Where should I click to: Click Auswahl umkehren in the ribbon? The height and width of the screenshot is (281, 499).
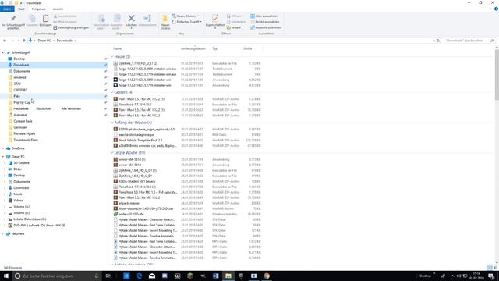click(266, 28)
